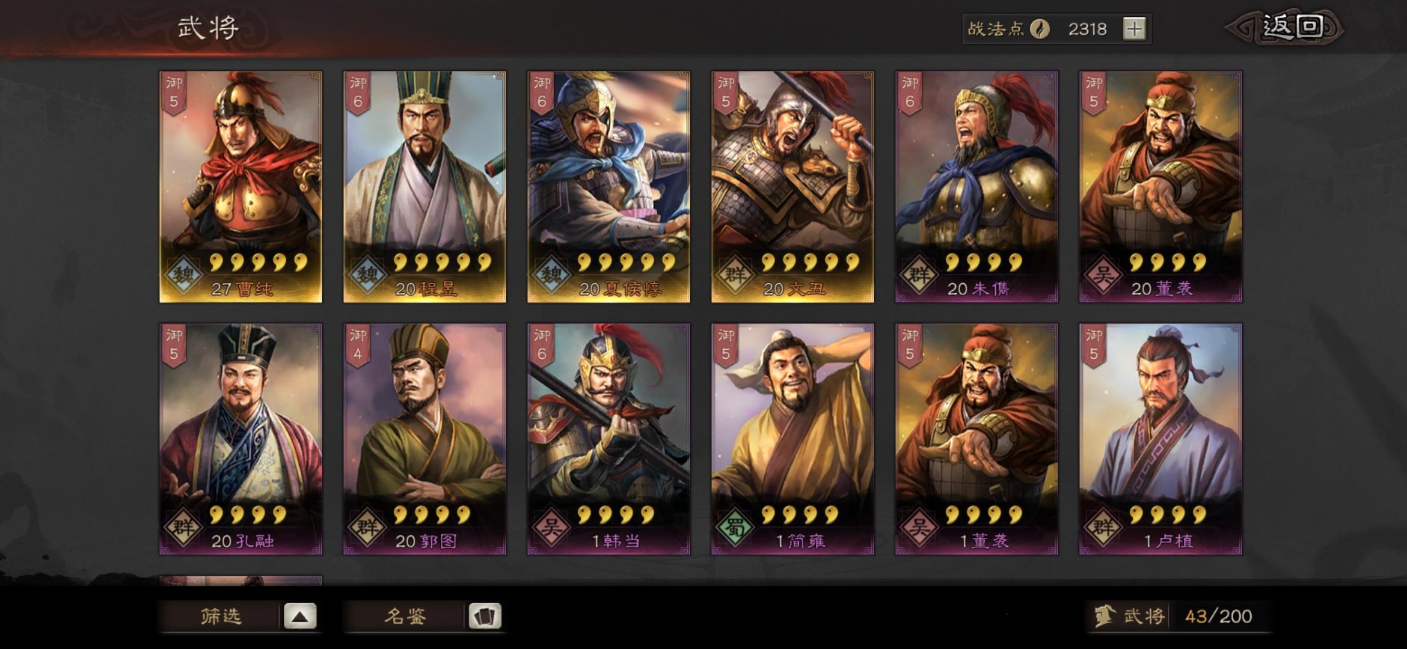Tap the 群 faction badge on 文丑
The width and height of the screenshot is (1407, 649).
click(735, 275)
